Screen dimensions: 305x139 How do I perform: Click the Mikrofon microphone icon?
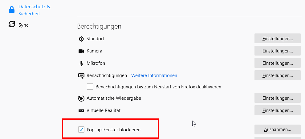(x=81, y=63)
